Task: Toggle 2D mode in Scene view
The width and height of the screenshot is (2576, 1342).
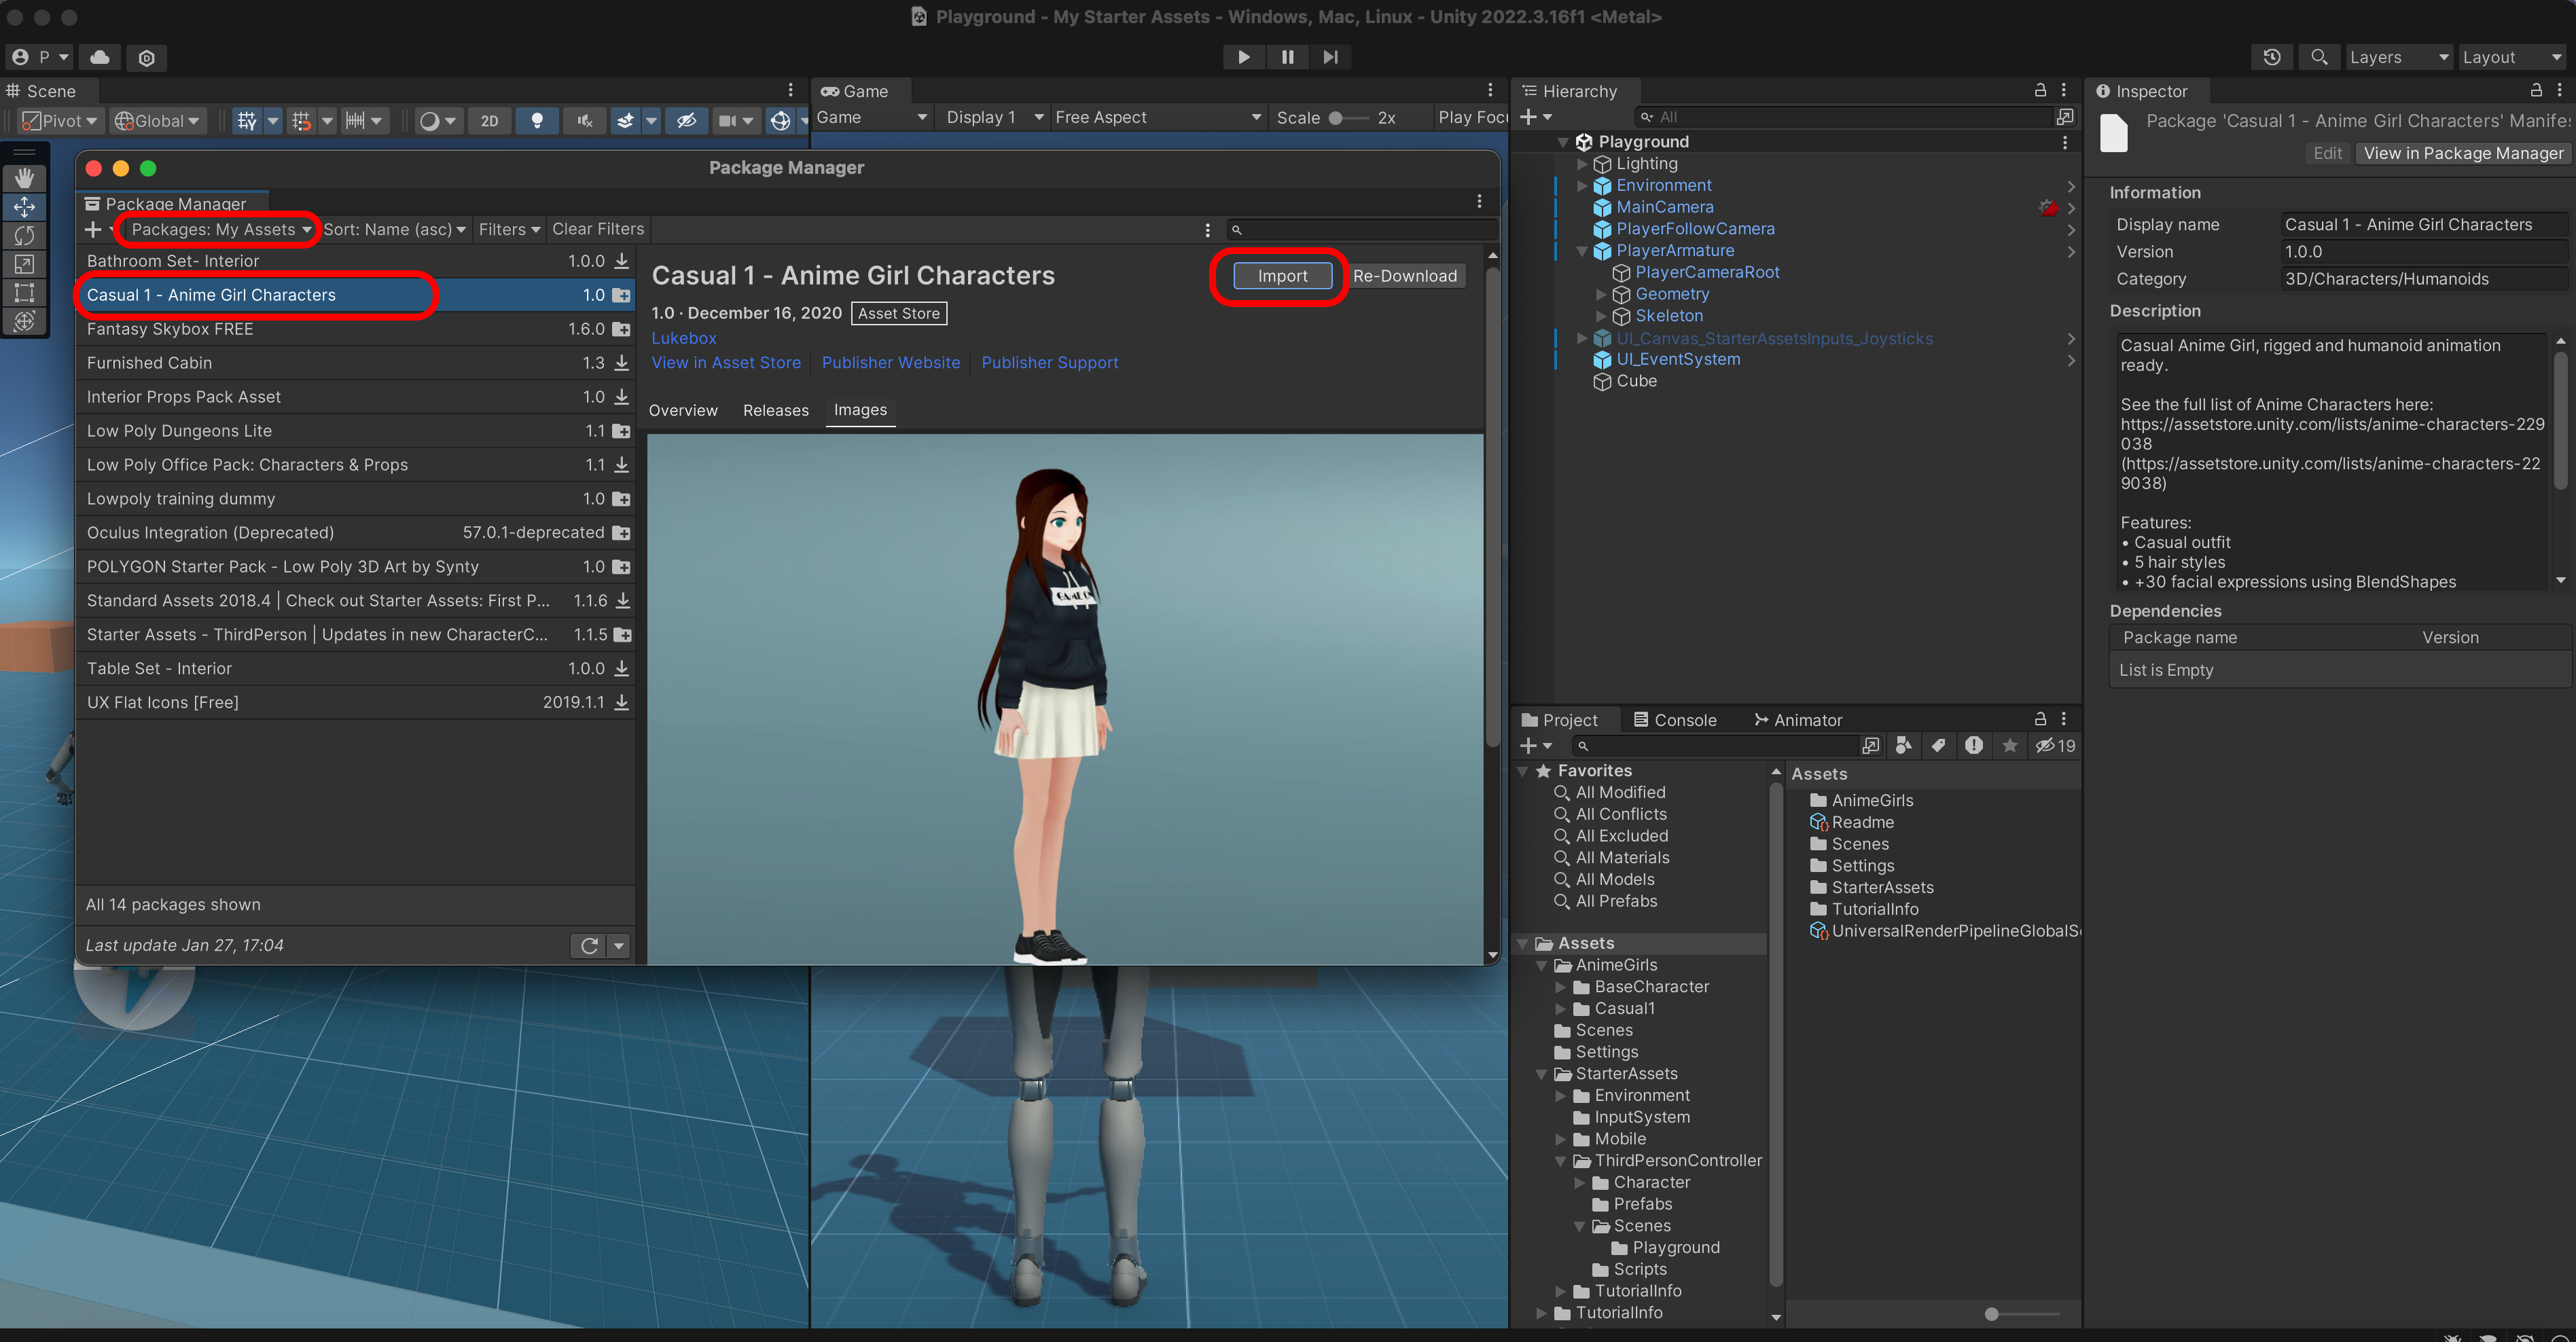Action: [x=489, y=121]
